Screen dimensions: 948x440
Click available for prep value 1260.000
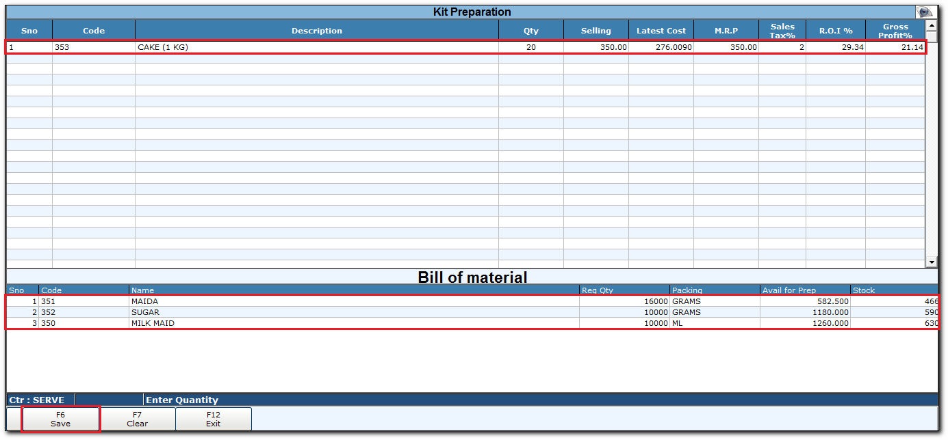point(805,323)
